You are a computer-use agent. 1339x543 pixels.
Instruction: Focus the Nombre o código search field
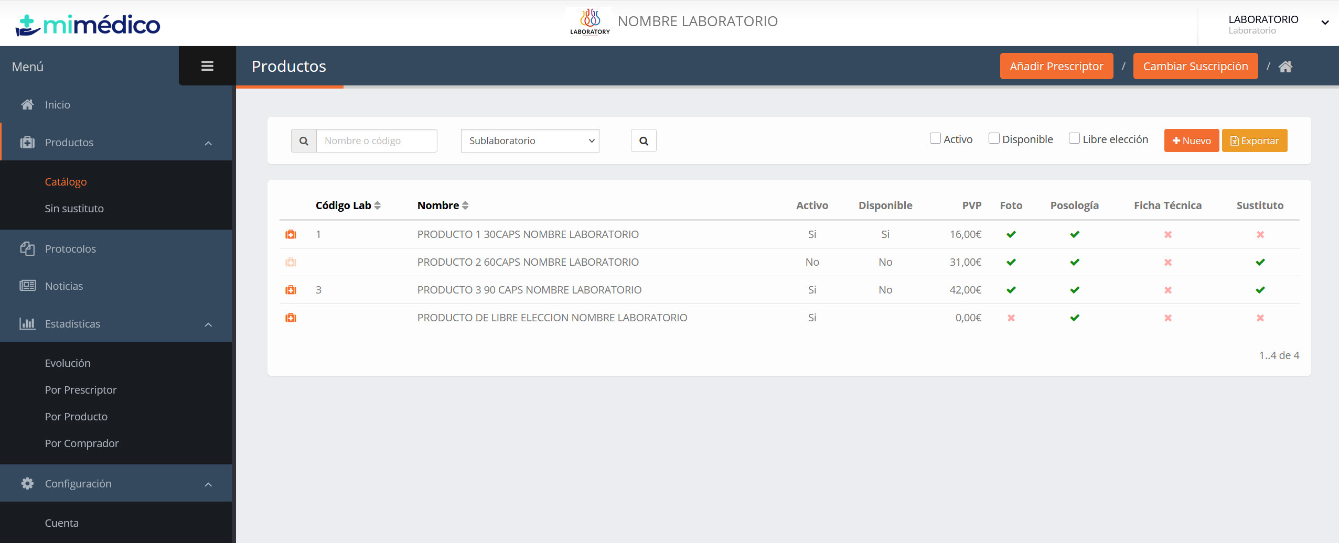[x=376, y=141]
